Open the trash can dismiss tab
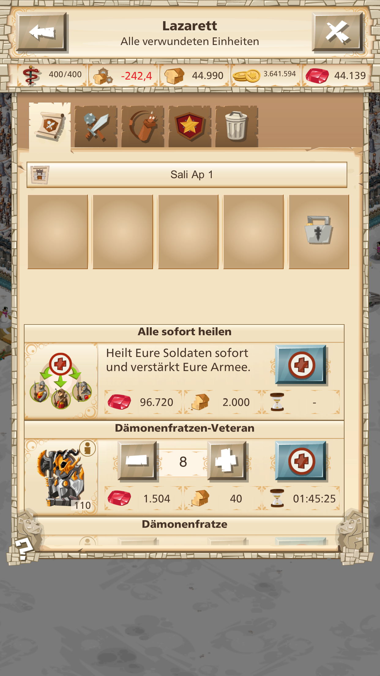This screenshot has height=676, width=380. 237,127
